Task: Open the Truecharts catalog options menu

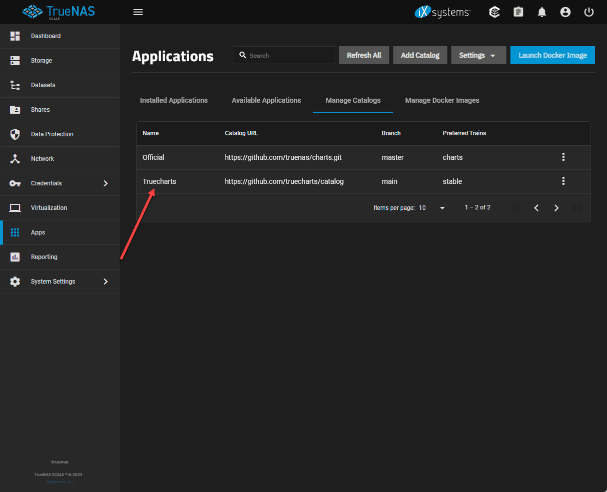Action: point(563,181)
